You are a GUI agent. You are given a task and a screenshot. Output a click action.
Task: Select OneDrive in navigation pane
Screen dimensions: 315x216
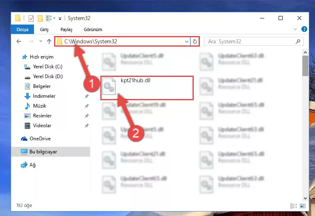tap(40, 139)
